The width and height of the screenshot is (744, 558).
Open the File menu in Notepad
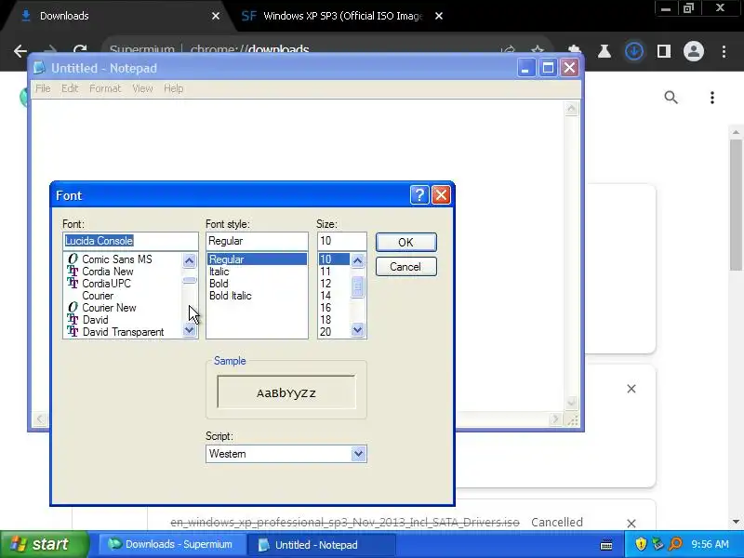coord(43,88)
